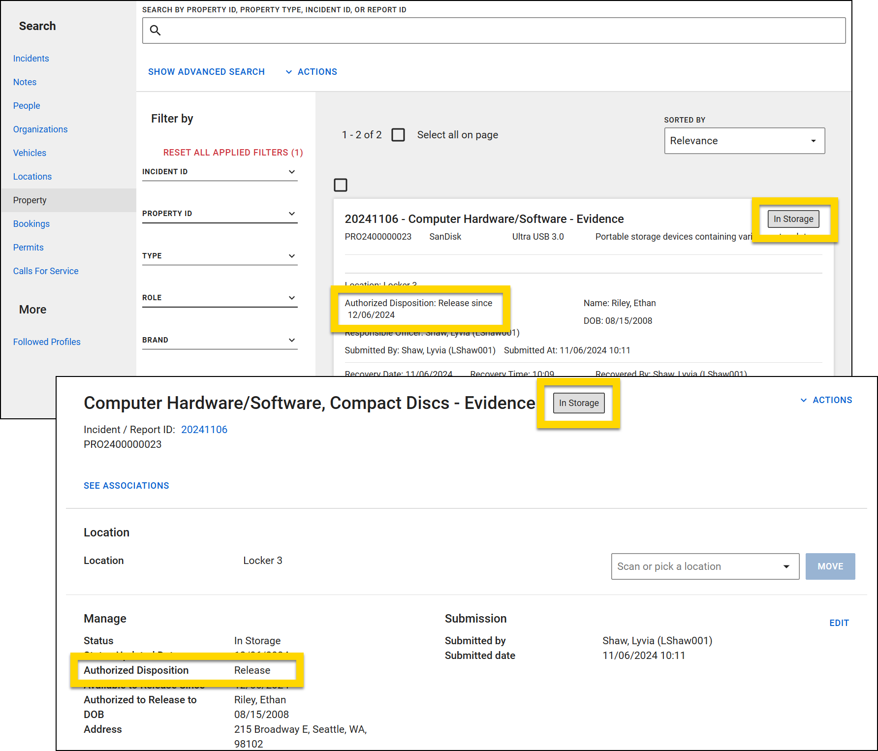Click the MOVE button
The image size is (878, 751).
[830, 566]
